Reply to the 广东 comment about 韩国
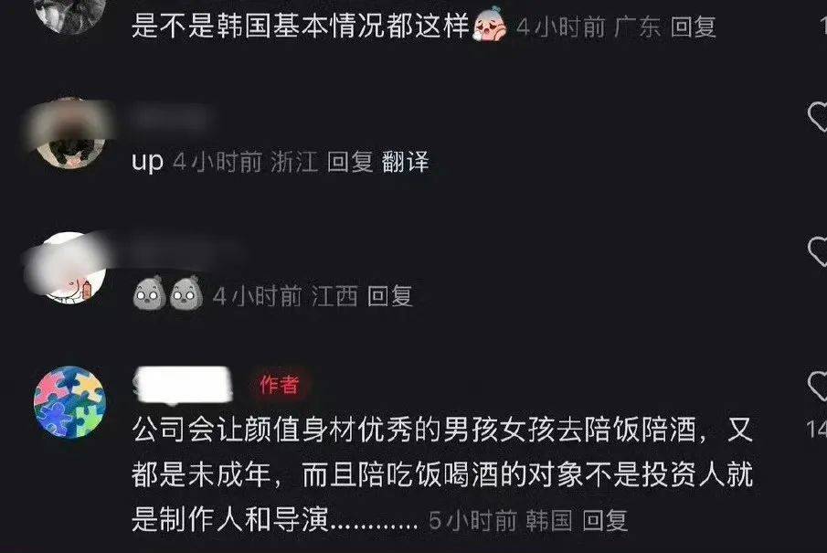The image size is (827, 553). coord(693,27)
